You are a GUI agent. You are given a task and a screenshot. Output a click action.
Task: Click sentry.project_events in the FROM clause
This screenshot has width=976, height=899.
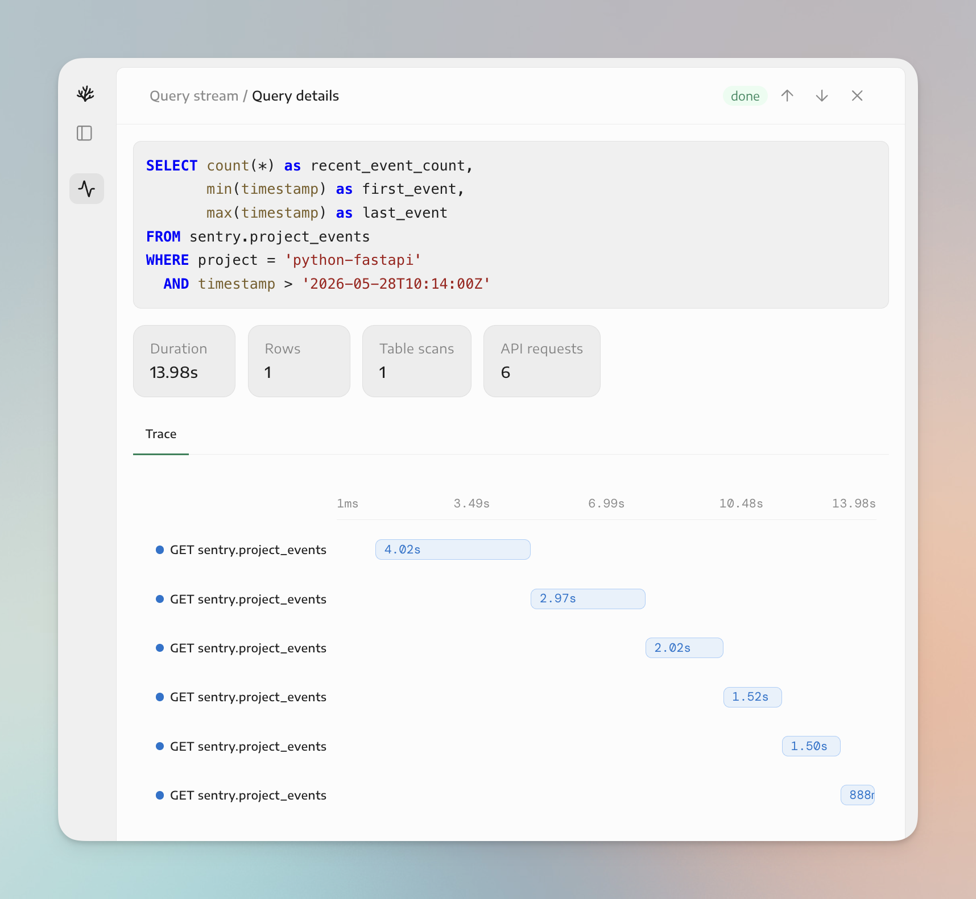click(x=280, y=237)
